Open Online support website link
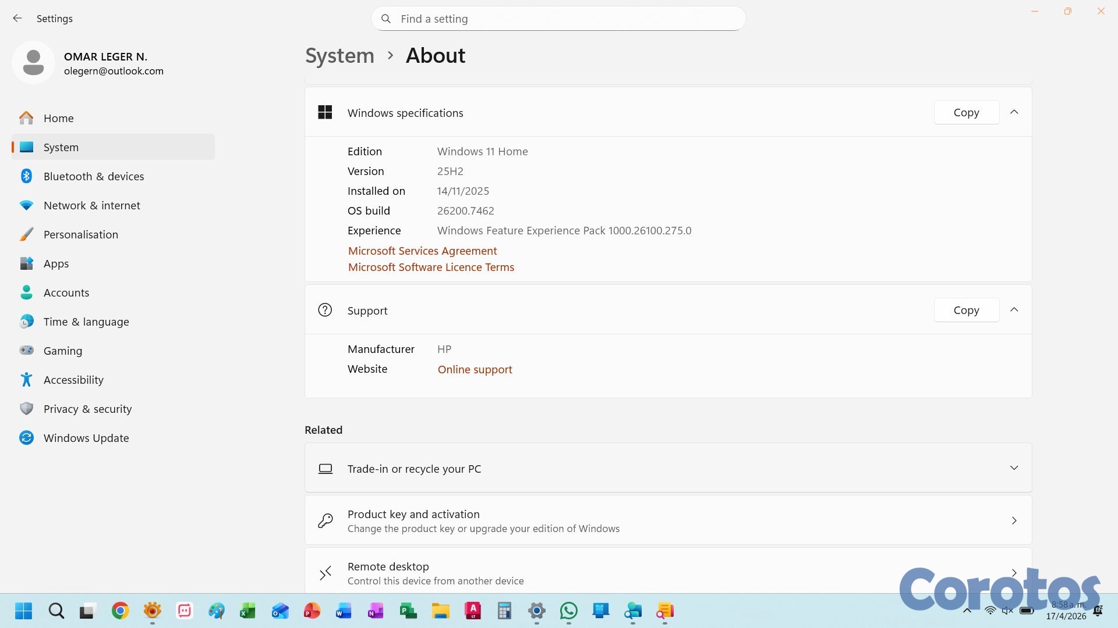The image size is (1118, 628). 475,369
